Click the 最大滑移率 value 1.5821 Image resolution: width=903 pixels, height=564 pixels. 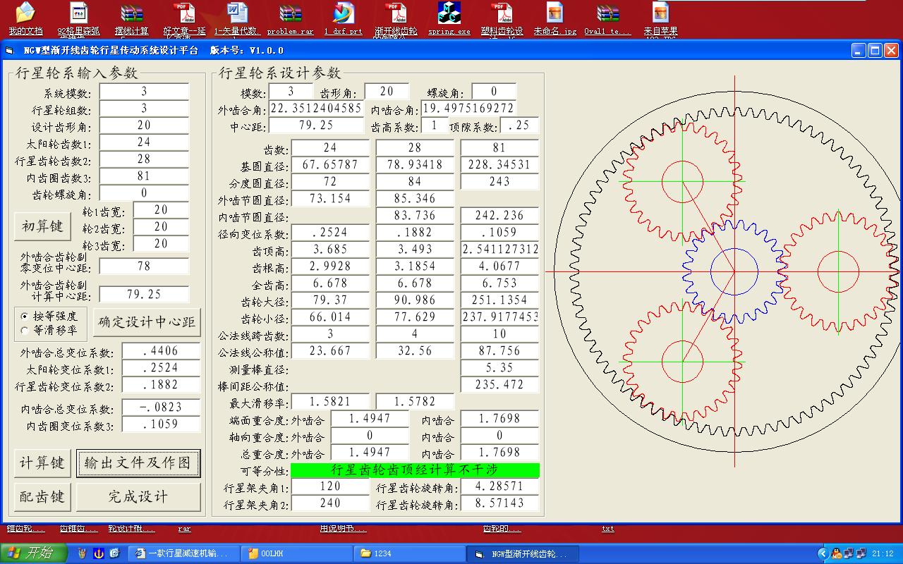click(x=330, y=402)
